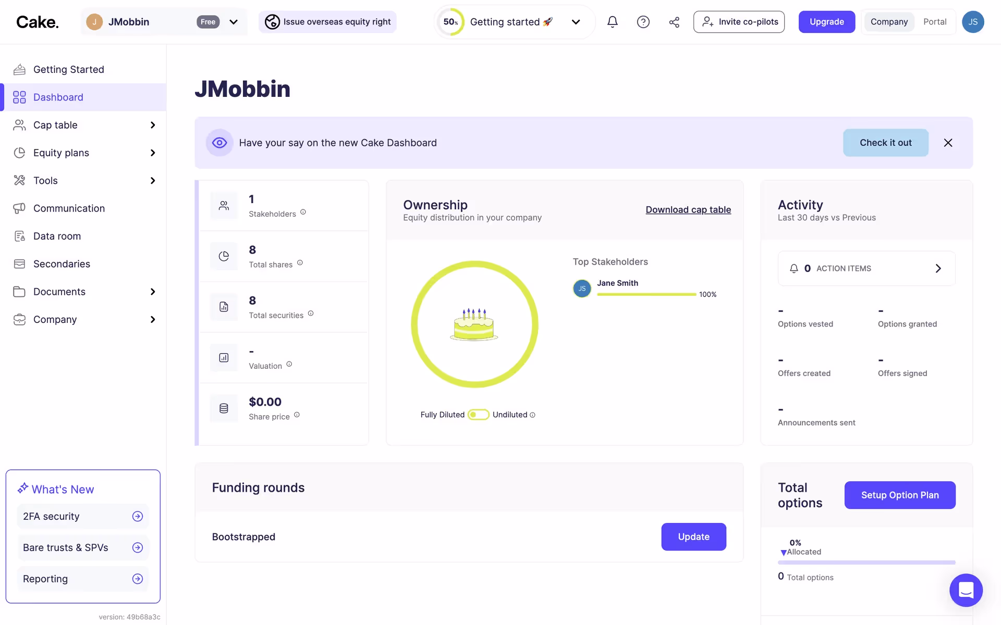Expand the Getting started progress dropdown
The width and height of the screenshot is (1001, 625).
[576, 22]
